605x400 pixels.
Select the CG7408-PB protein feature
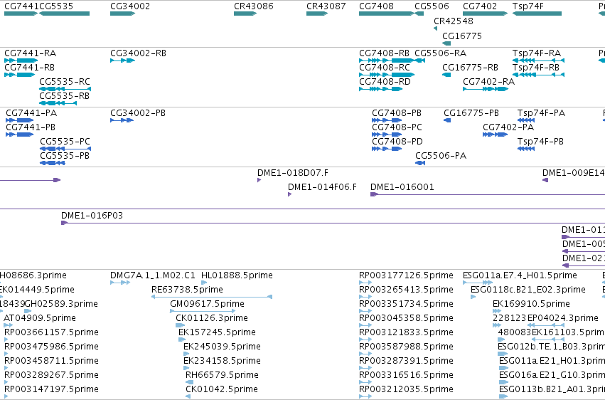pyautogui.click(x=387, y=120)
